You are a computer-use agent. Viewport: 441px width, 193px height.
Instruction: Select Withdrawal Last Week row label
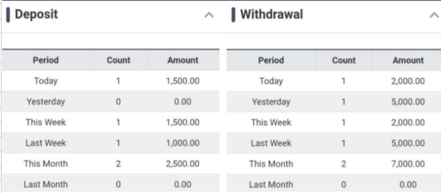(x=271, y=143)
